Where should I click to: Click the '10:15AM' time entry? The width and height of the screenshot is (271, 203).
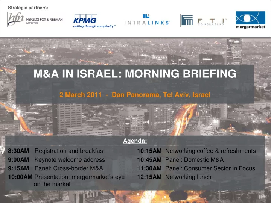coord(149,151)
